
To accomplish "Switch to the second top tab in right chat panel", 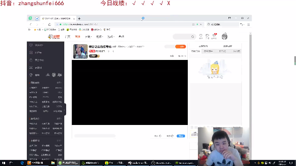I will coord(228,46).
